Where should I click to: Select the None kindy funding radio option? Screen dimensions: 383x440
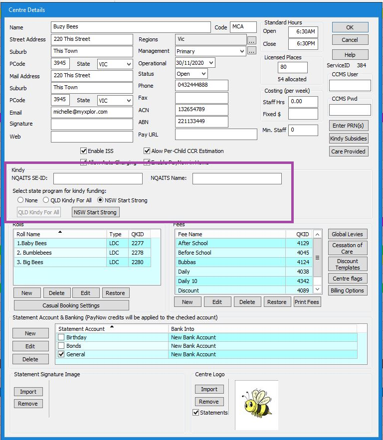click(20, 200)
